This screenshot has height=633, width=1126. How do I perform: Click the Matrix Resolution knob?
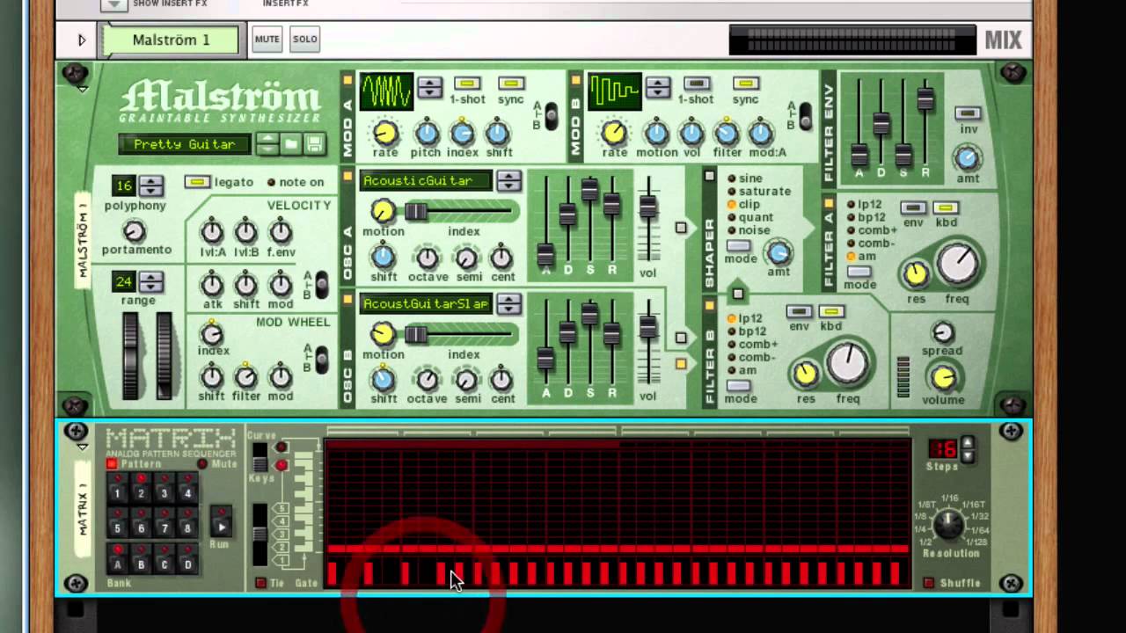pyautogui.click(x=947, y=524)
